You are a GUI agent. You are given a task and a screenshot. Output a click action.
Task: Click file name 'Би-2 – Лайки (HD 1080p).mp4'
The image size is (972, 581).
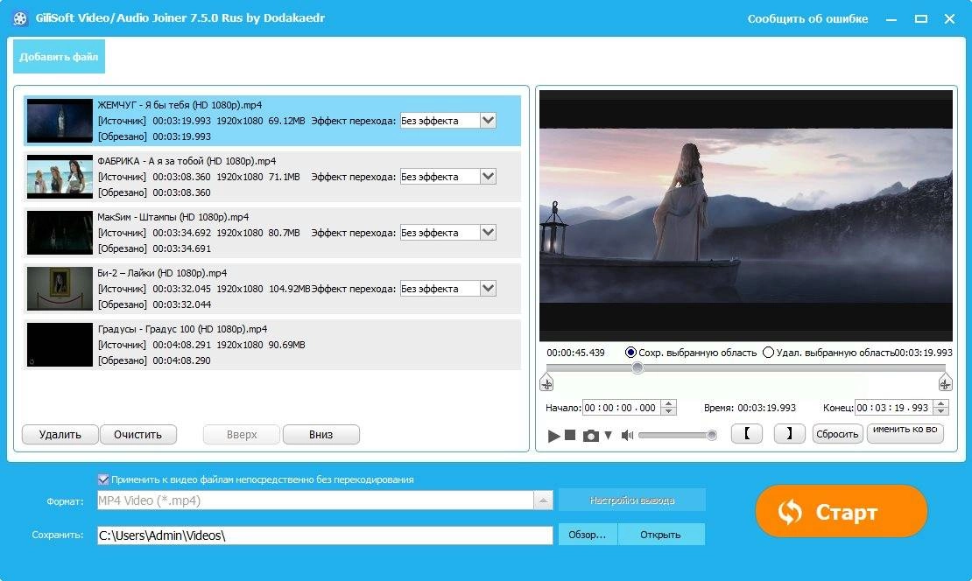(x=162, y=273)
